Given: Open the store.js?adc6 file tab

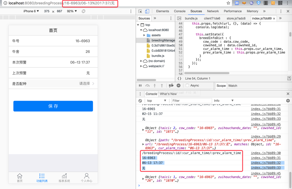Looking at the screenshot, I should tap(236, 19).
